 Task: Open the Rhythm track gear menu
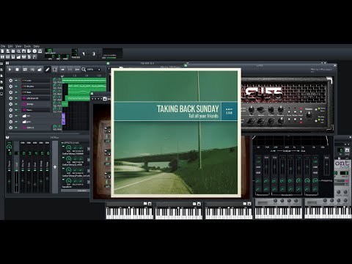coord(10,87)
